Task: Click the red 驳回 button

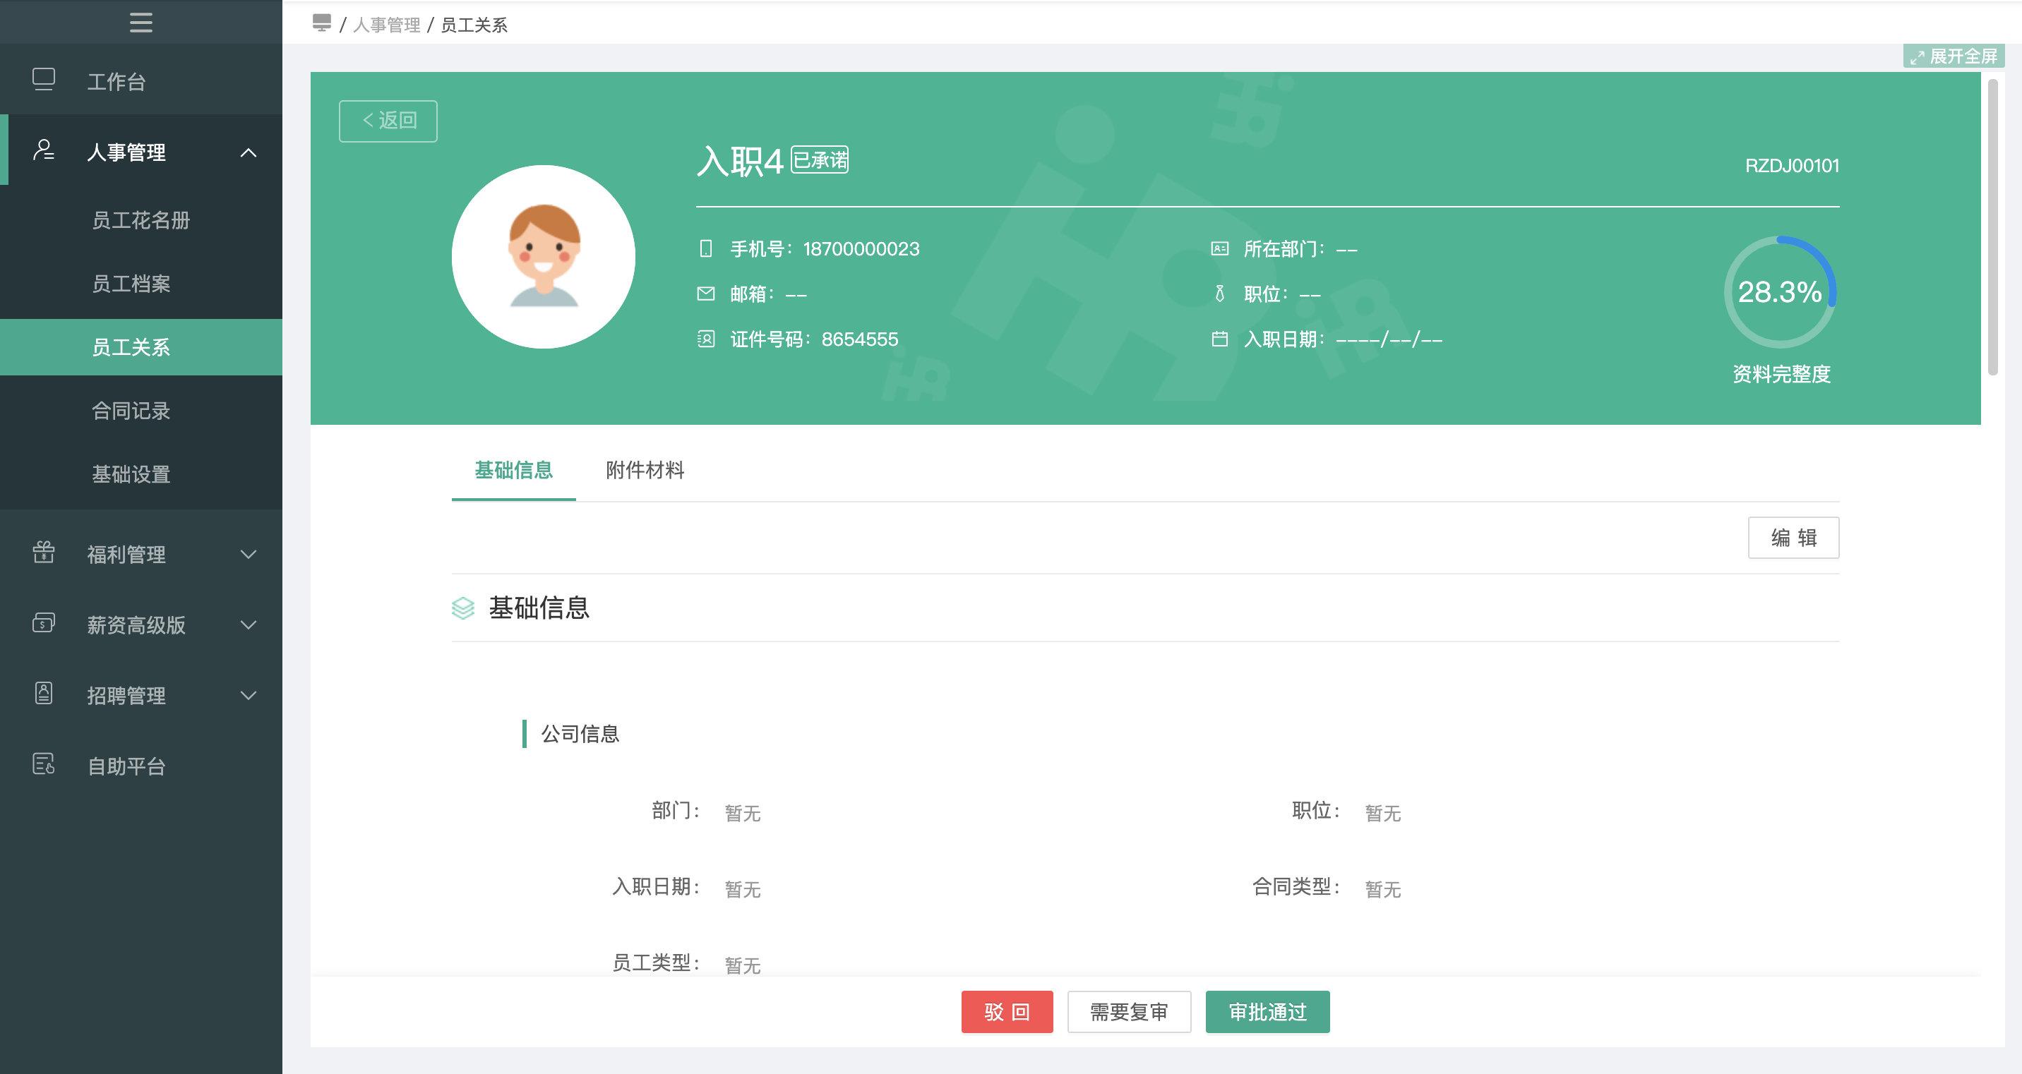Action: [1007, 1012]
